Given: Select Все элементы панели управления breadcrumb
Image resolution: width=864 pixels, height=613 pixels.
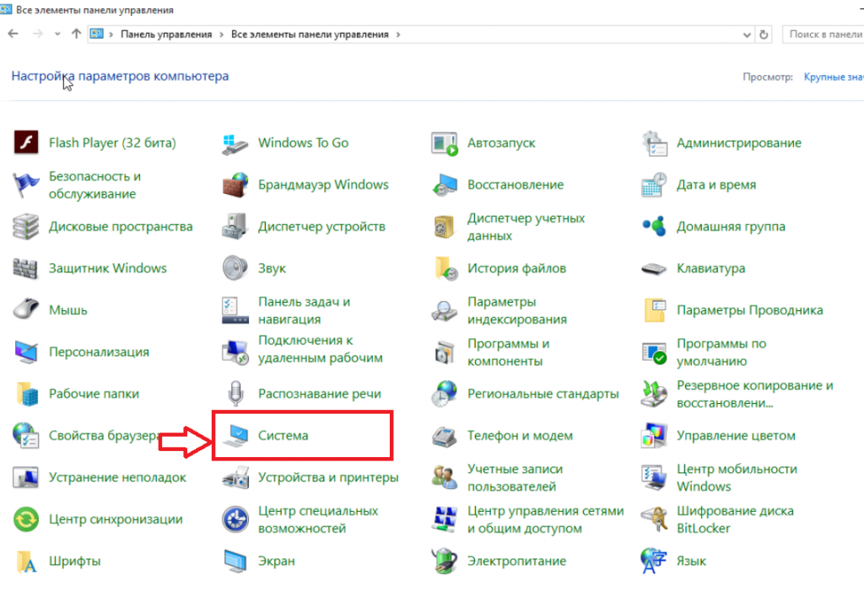Looking at the screenshot, I should pos(310,34).
